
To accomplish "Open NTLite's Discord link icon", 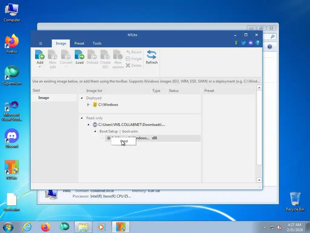I will [250, 43].
